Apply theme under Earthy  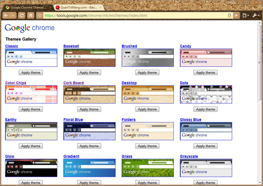coord(31,146)
